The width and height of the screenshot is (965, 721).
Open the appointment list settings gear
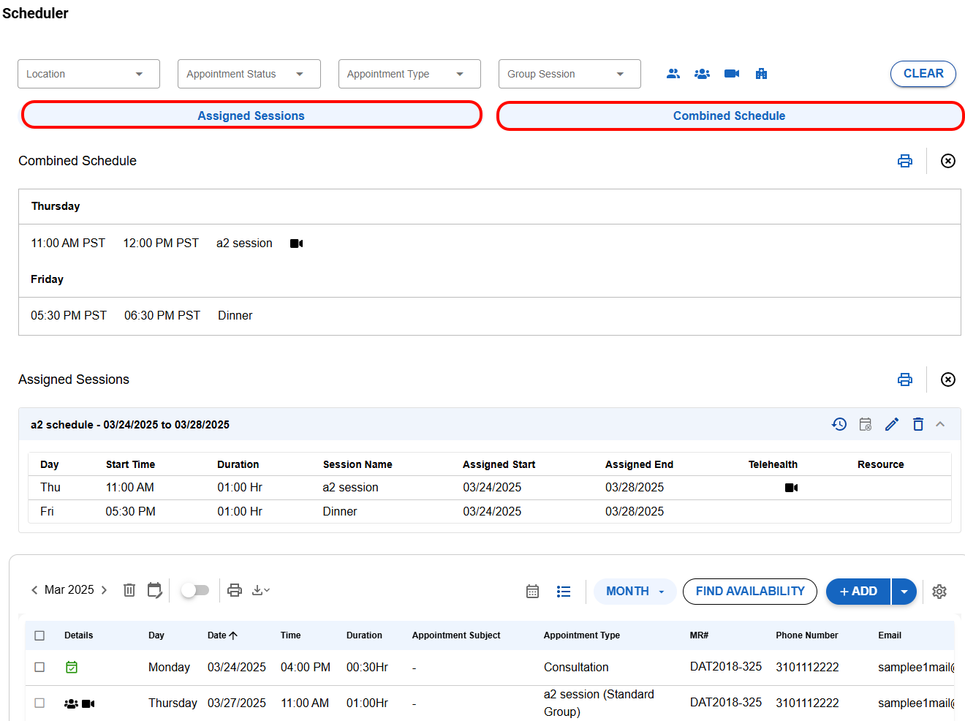939,592
